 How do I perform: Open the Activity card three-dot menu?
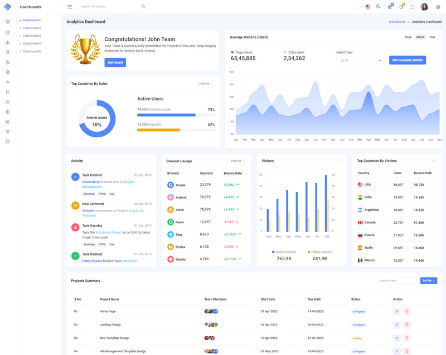(148, 161)
